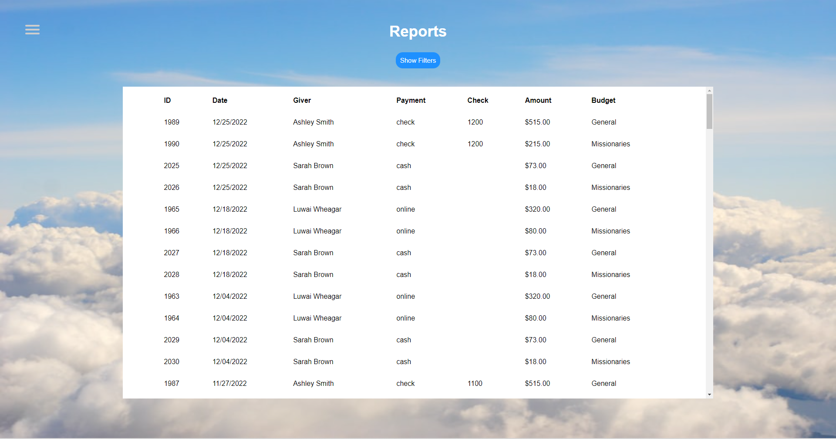This screenshot has width=836, height=439.
Task: Click Luwai Wheagar in row 1965
Action: click(317, 209)
